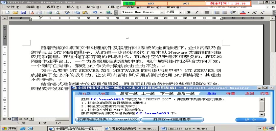
Task: Click the decrease indent icon
Action: click(233, 12)
